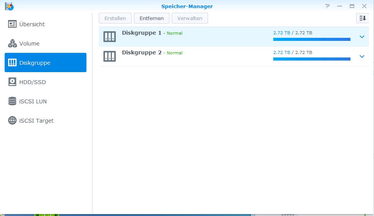Click the Übersicht overview card icon
374x216 pixels.
12,24
